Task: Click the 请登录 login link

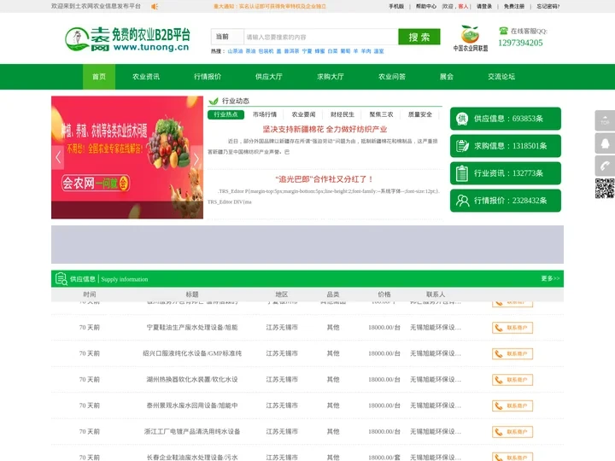Action: pyautogui.click(x=484, y=6)
